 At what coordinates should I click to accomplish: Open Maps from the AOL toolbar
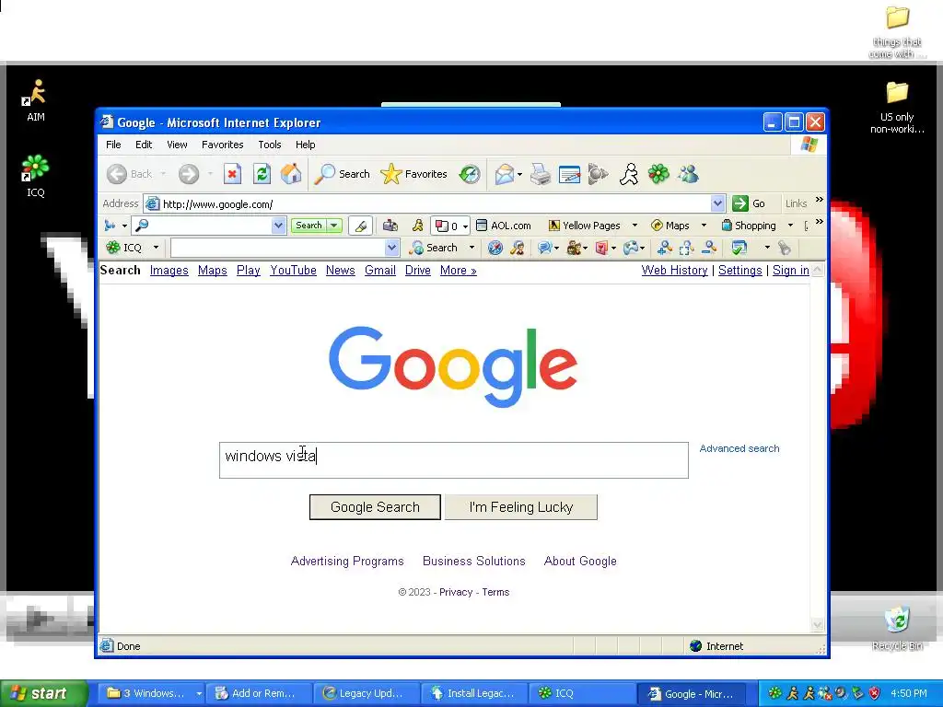click(x=670, y=226)
